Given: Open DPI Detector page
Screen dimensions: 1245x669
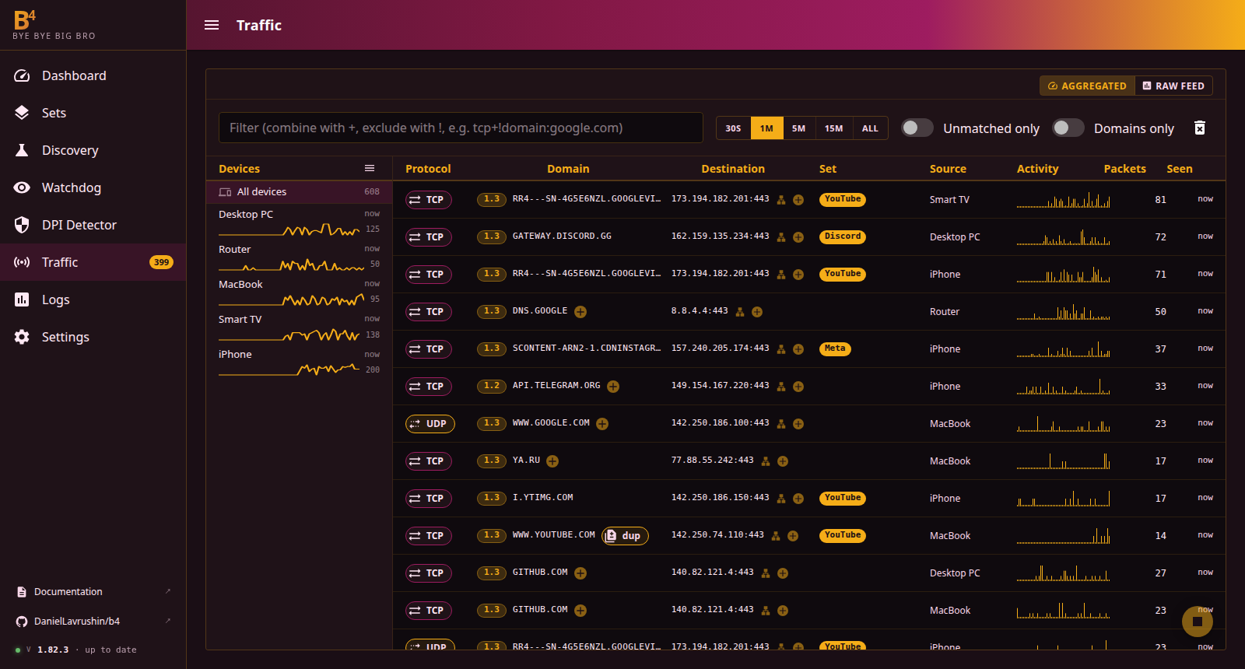Looking at the screenshot, I should tap(93, 225).
